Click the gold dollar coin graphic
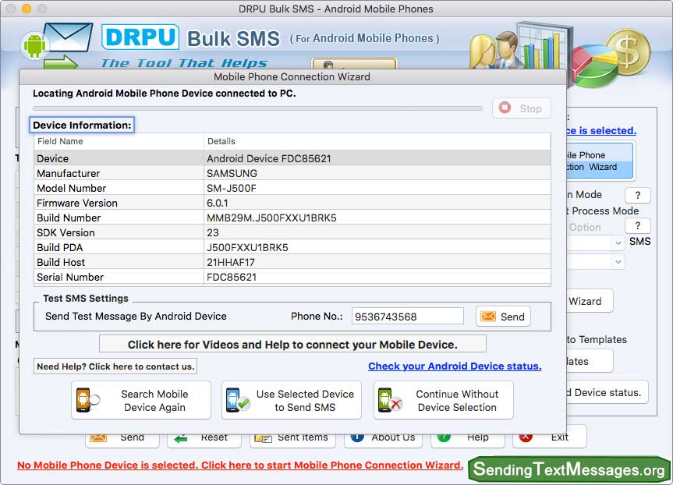This screenshot has height=485, width=673. coord(628,52)
